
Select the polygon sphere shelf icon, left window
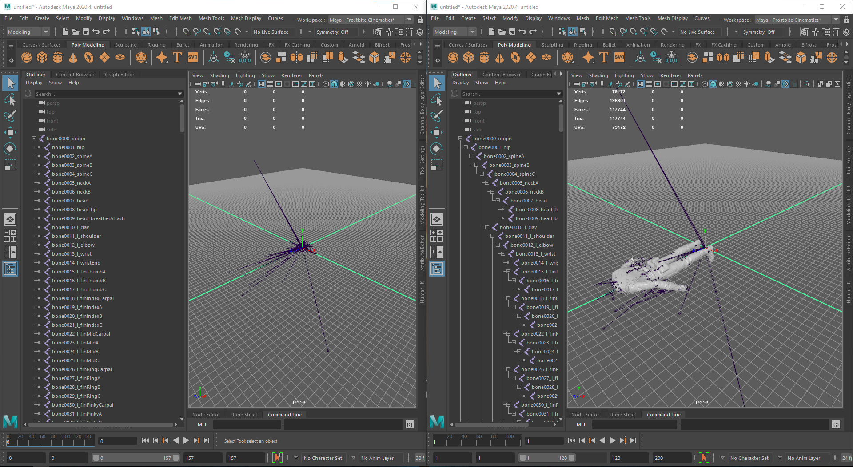pyautogui.click(x=27, y=58)
